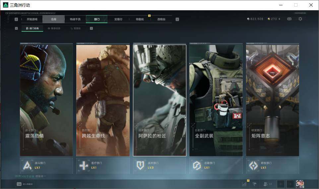Screen dimensions: 319x189
Task: Switch to the 开始游戏 tab
Action: coord(32,19)
